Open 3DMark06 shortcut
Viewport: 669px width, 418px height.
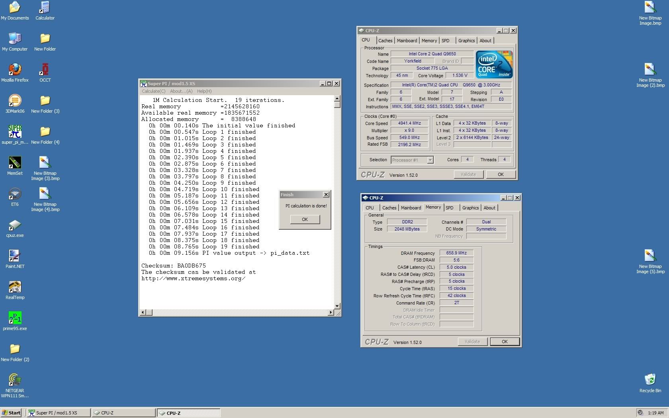click(15, 104)
